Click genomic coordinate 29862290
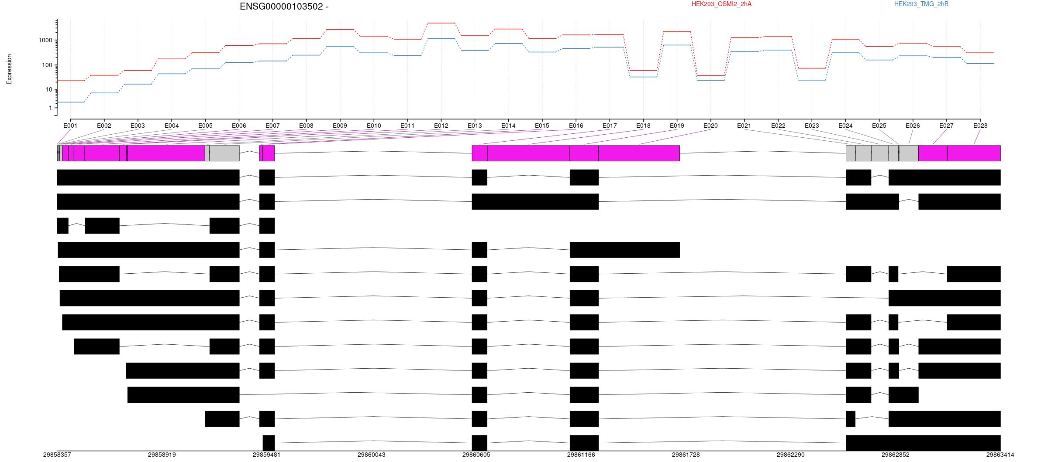The height and width of the screenshot is (462, 1048). [791, 455]
